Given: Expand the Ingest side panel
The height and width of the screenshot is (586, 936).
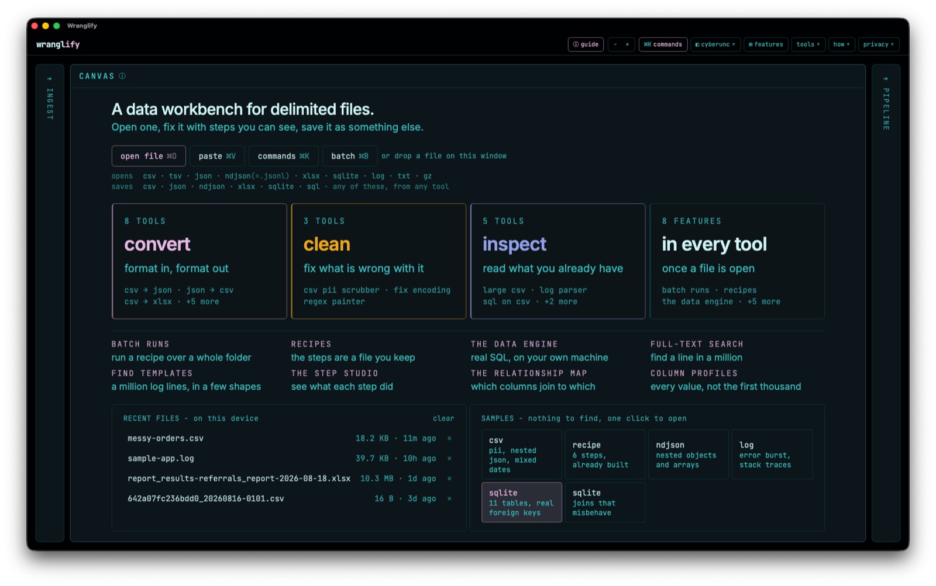Looking at the screenshot, I should pos(50,303).
